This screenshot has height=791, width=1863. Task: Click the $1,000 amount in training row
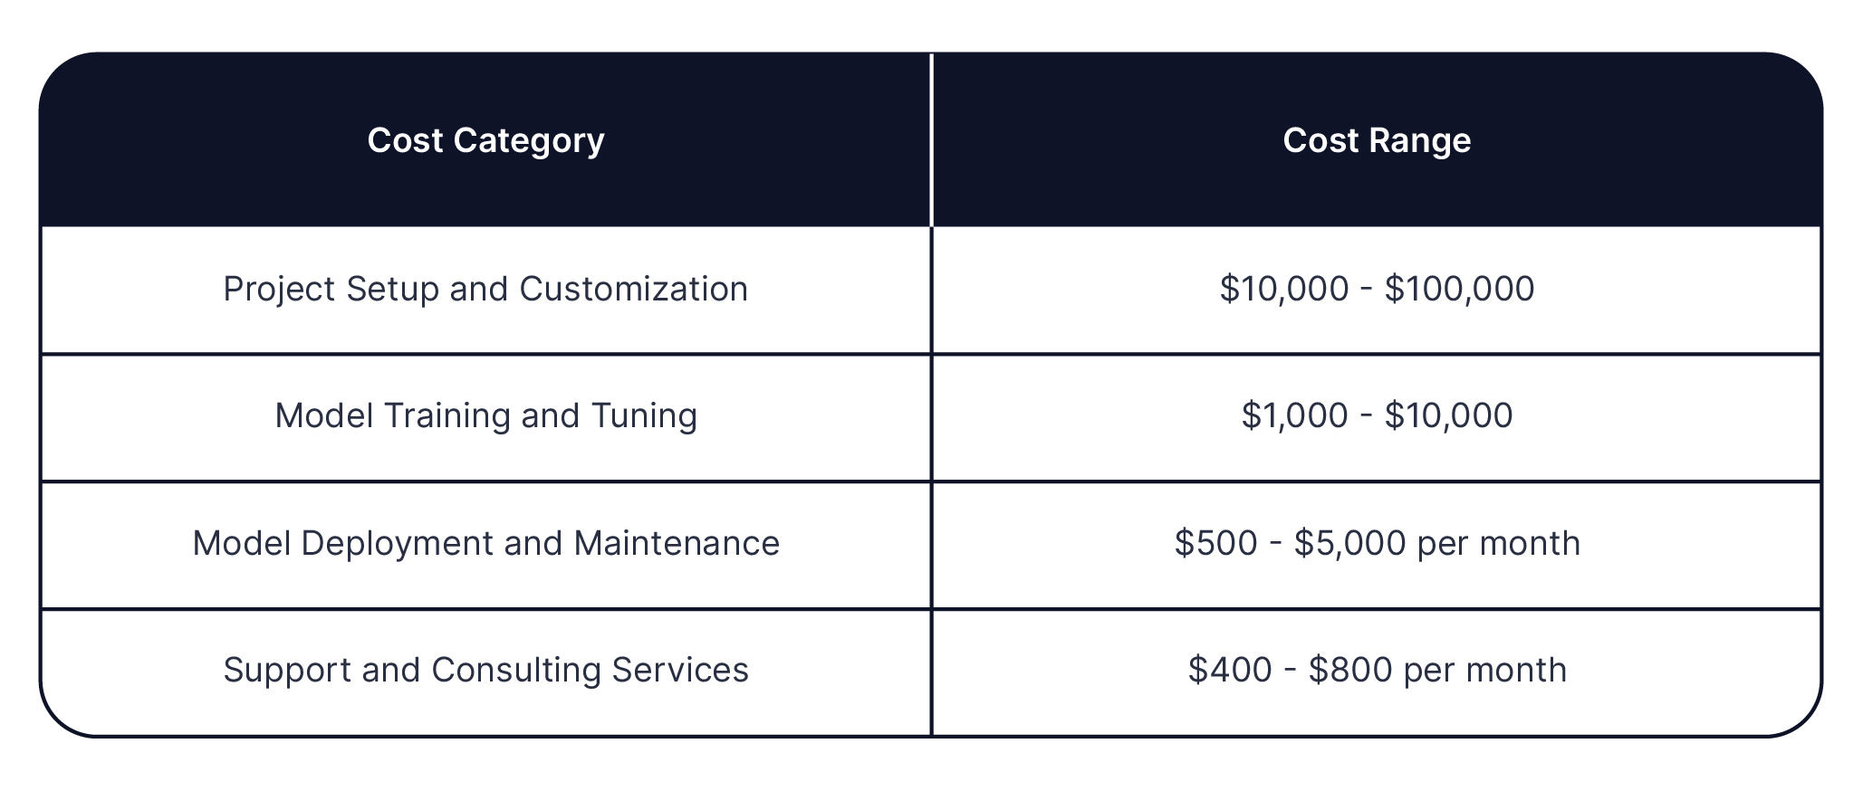(x=1294, y=416)
